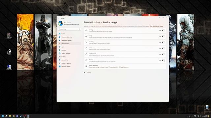This screenshot has height=118, width=211.
Task: Show hidden system tray icons
Action: point(187,116)
